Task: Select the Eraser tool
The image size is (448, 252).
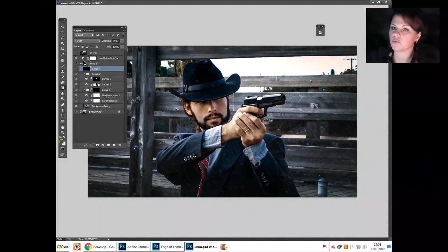Action: click(63, 83)
